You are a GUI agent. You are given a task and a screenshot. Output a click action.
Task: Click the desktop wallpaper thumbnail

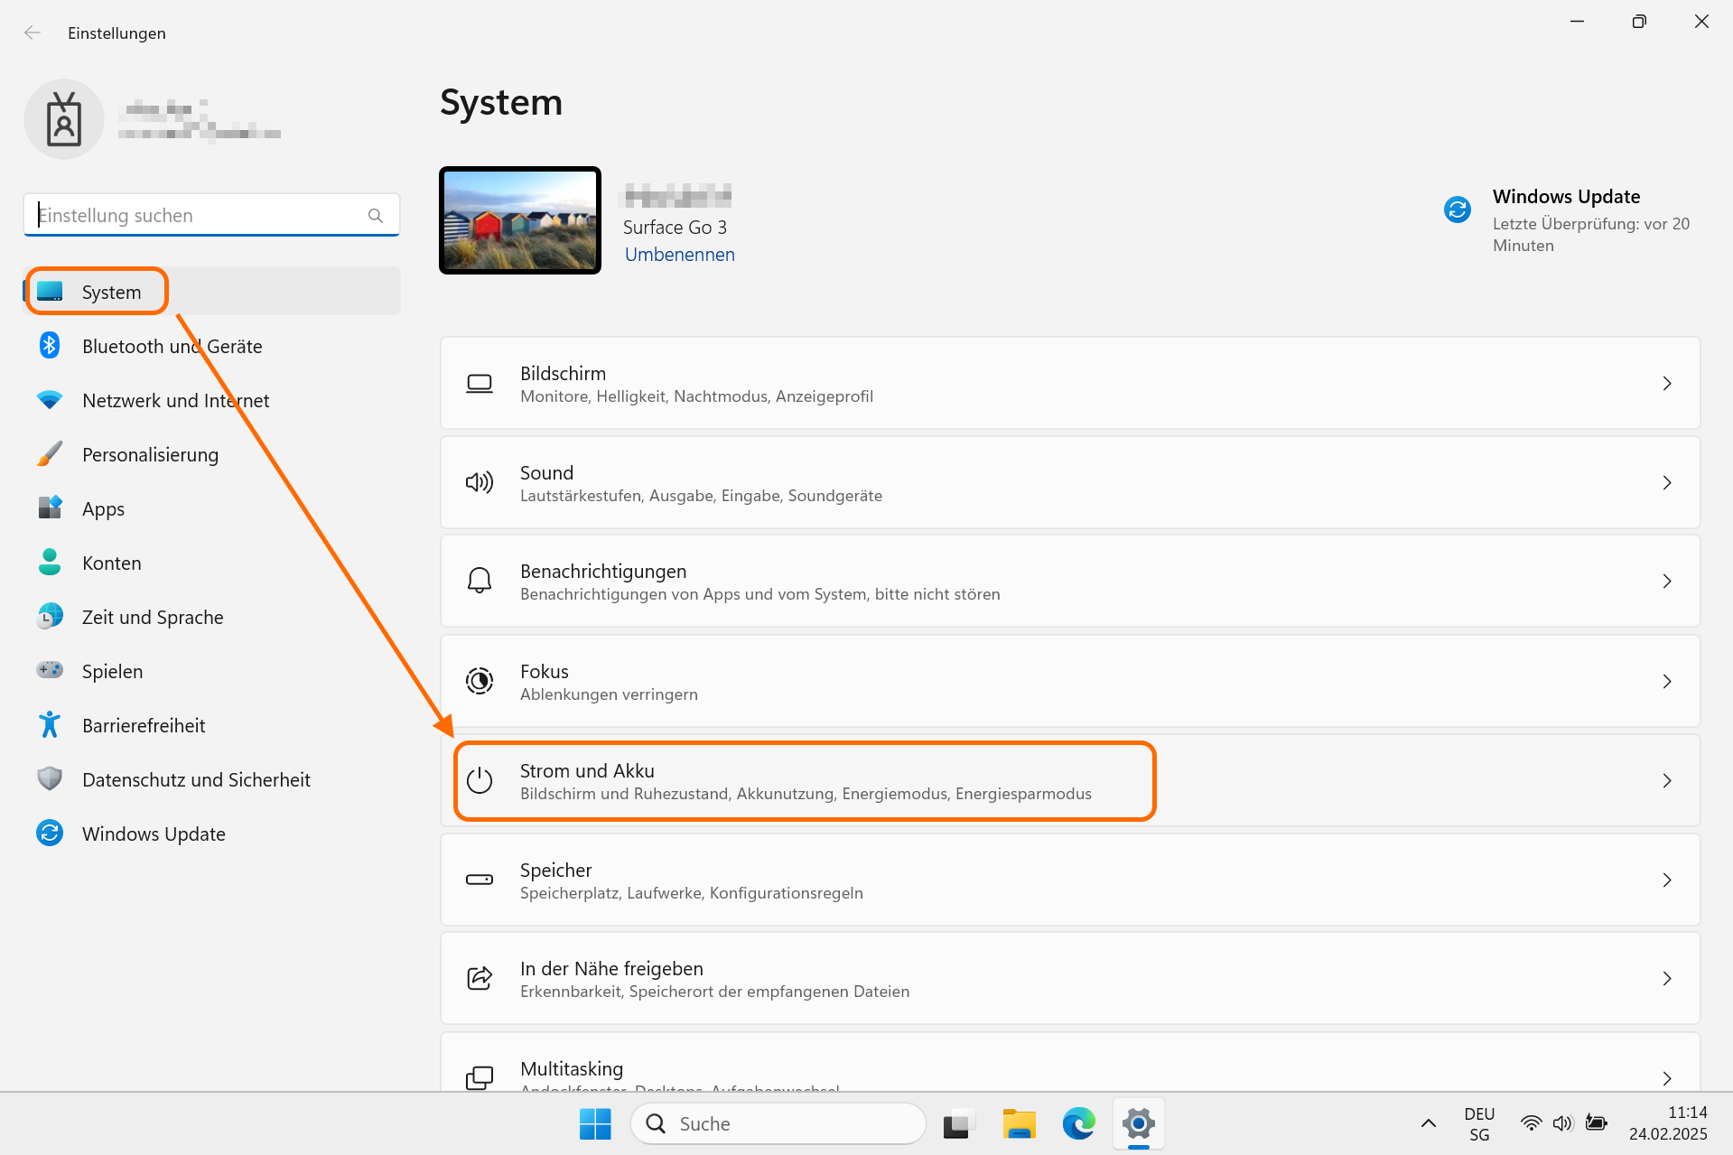pyautogui.click(x=520, y=220)
